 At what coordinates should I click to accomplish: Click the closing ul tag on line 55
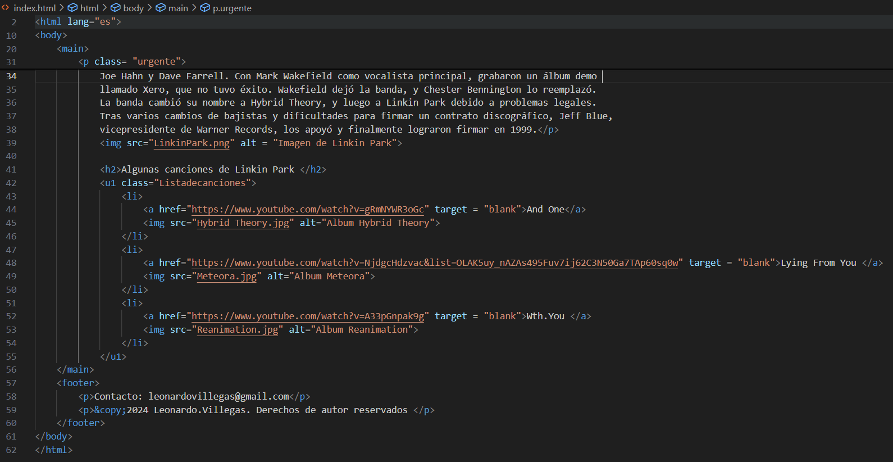(x=113, y=357)
